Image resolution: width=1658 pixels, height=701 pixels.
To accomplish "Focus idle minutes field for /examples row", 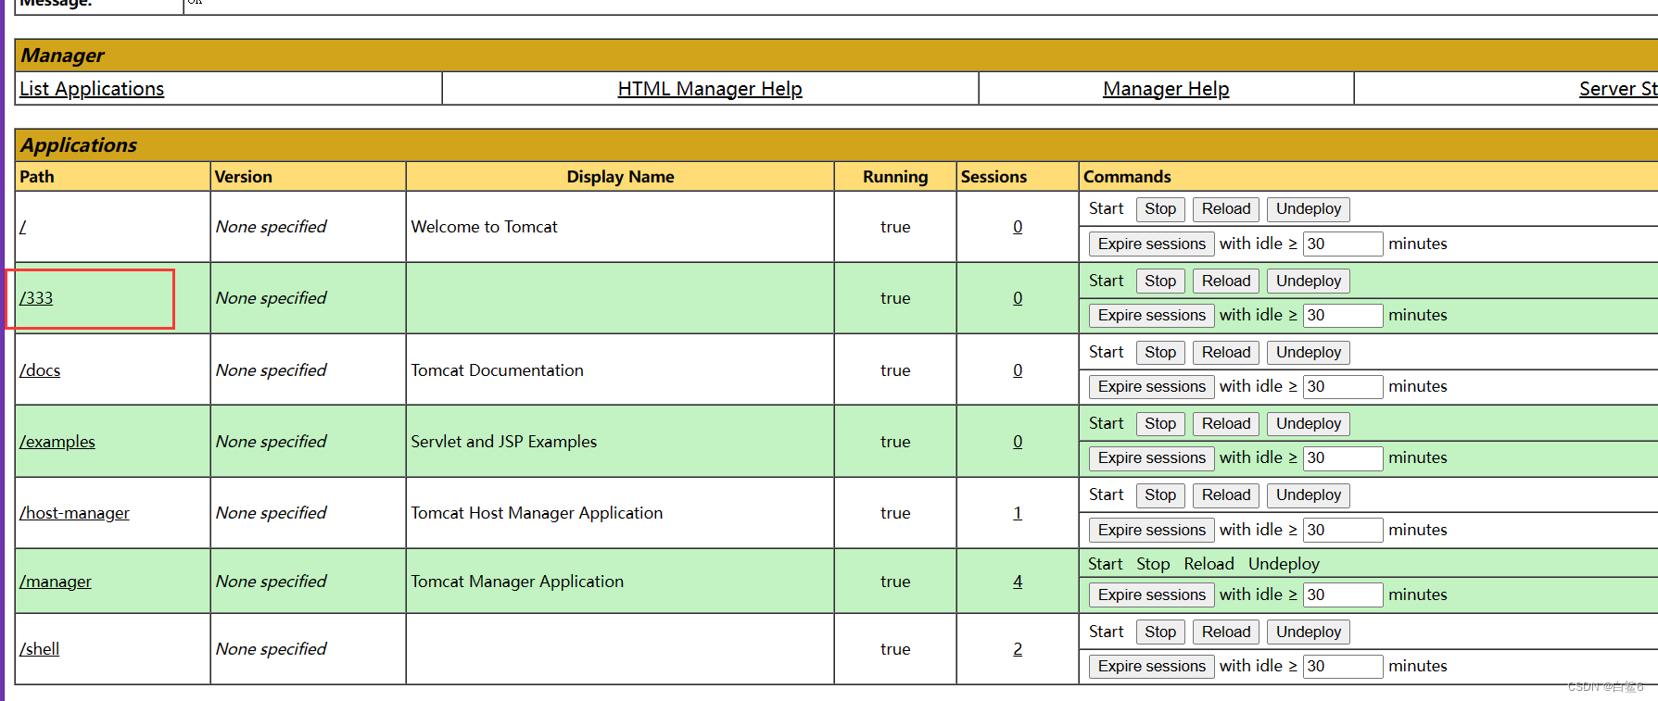I will (1343, 458).
